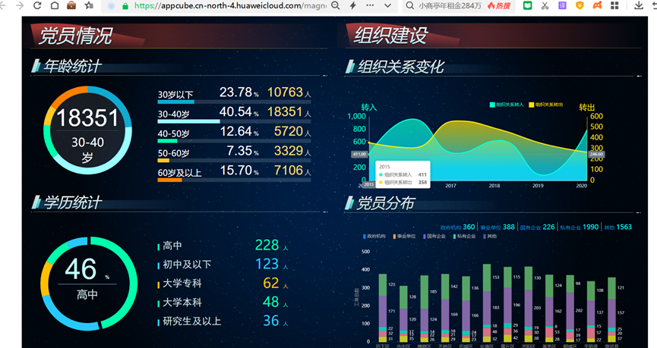
Task: Click the 组织建设 section title
Action: (x=390, y=36)
